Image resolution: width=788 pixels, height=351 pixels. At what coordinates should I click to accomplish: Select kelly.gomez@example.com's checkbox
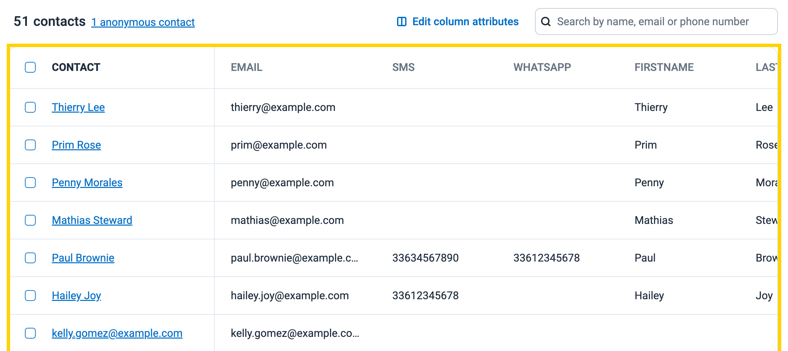pyautogui.click(x=30, y=334)
